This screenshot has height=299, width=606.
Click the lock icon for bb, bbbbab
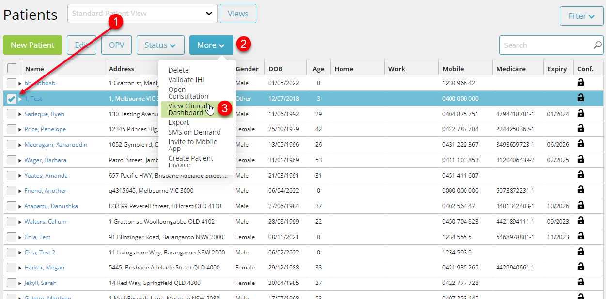click(x=581, y=82)
